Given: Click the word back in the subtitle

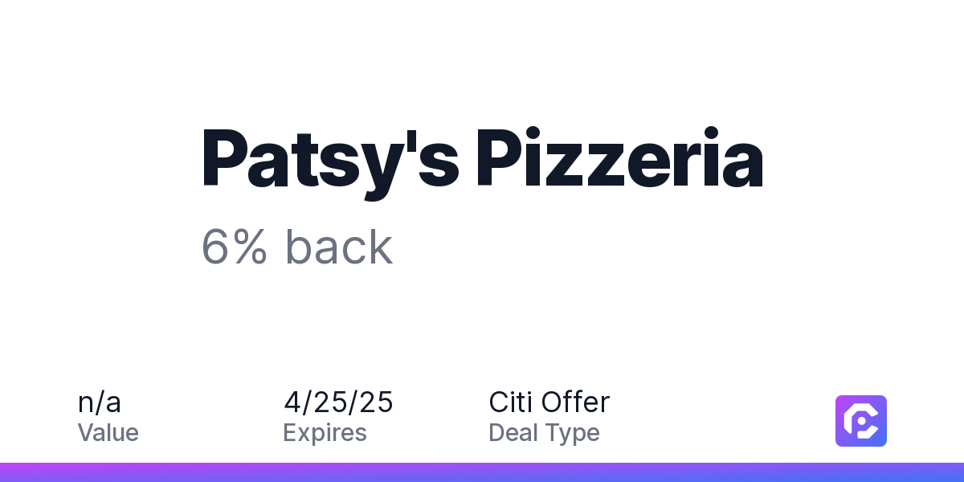Looking at the screenshot, I should point(339,247).
